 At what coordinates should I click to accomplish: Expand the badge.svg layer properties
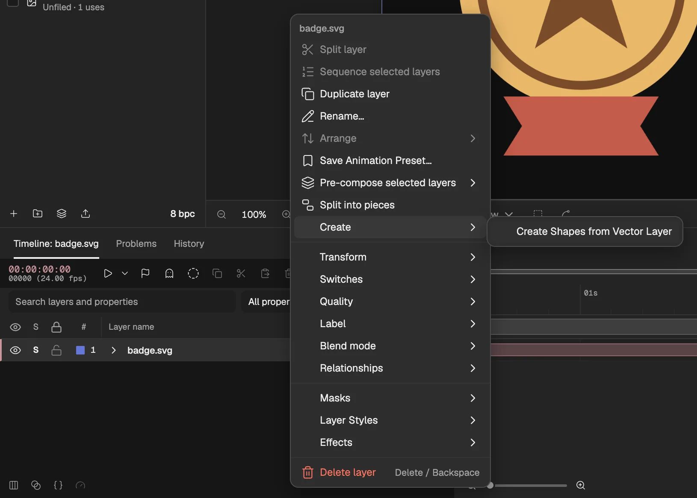tap(113, 350)
